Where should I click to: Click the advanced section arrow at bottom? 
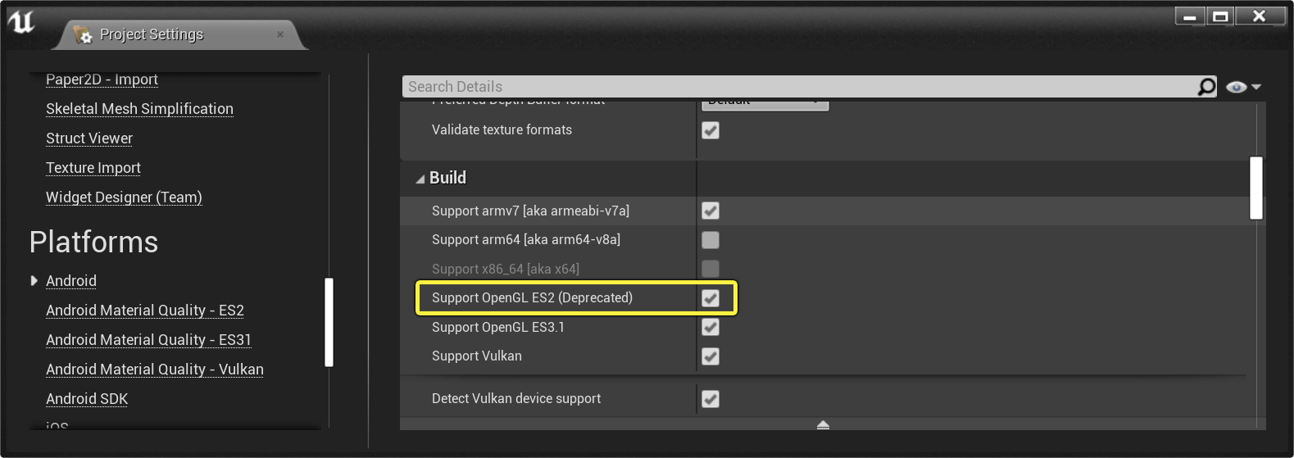coord(823,424)
